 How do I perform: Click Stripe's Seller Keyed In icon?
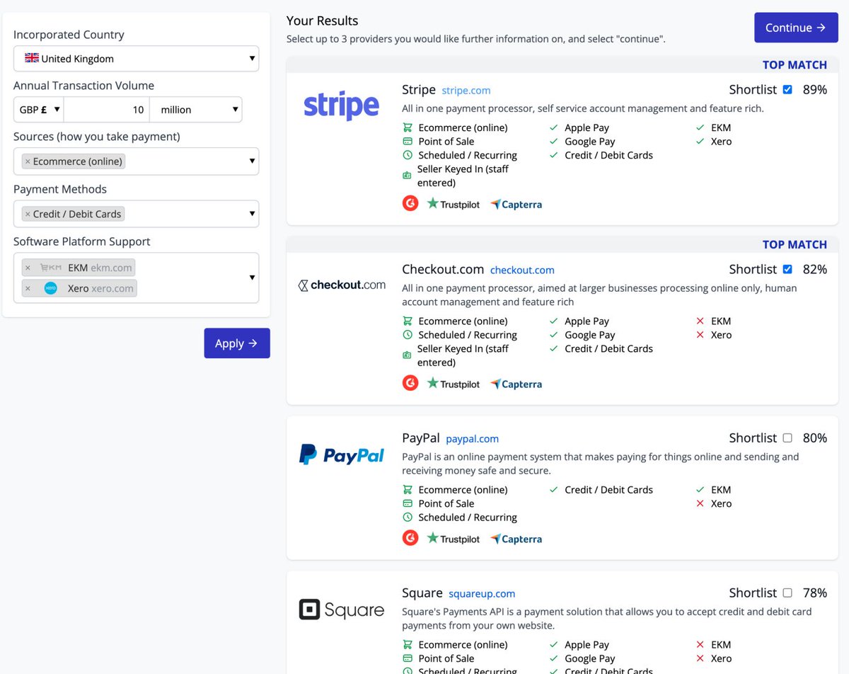tap(408, 174)
